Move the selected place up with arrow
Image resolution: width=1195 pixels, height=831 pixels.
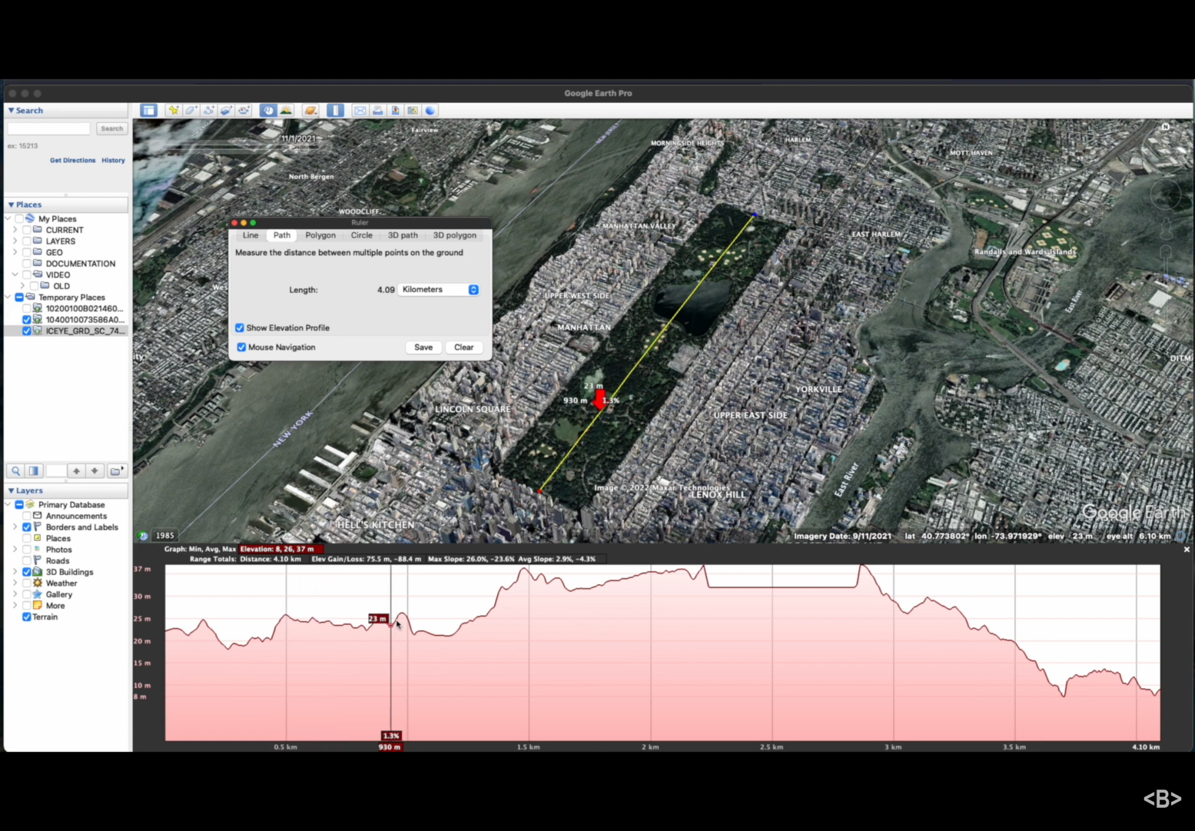[x=76, y=471]
